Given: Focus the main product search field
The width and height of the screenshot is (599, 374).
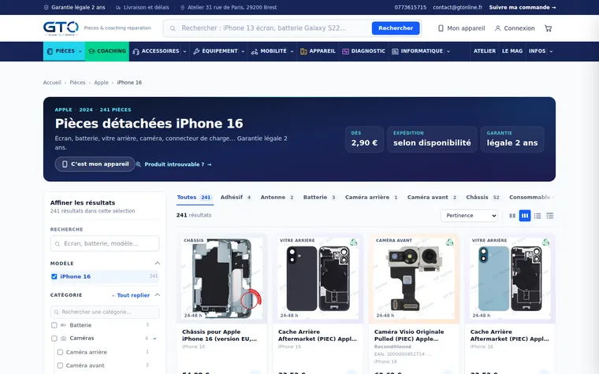Looking at the screenshot, I should tap(267, 28).
